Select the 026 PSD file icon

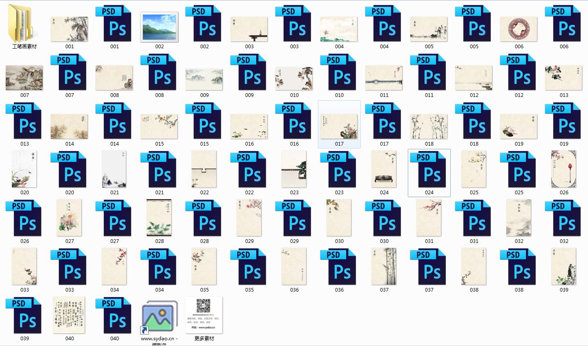(x=24, y=218)
